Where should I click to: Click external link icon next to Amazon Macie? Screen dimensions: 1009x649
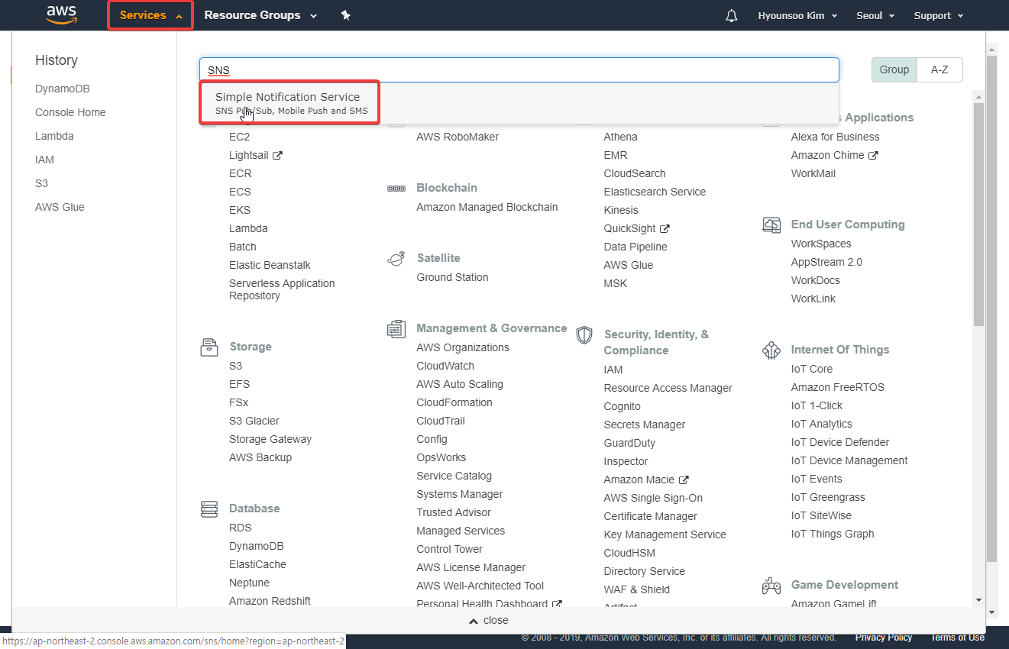684,479
